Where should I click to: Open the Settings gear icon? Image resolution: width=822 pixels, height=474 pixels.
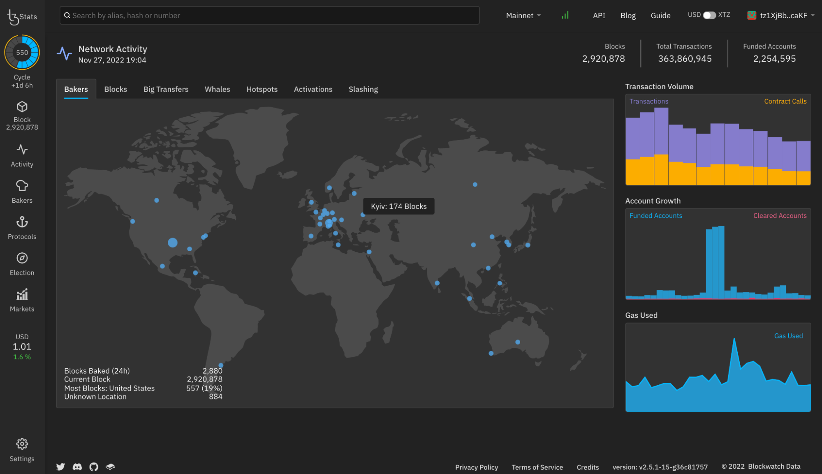(22, 444)
